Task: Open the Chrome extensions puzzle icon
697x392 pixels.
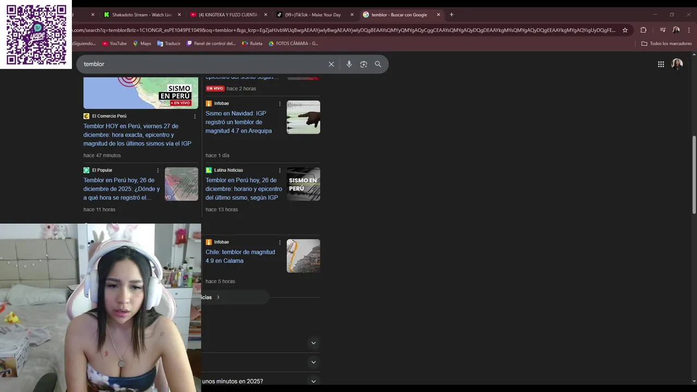Action: [644, 30]
